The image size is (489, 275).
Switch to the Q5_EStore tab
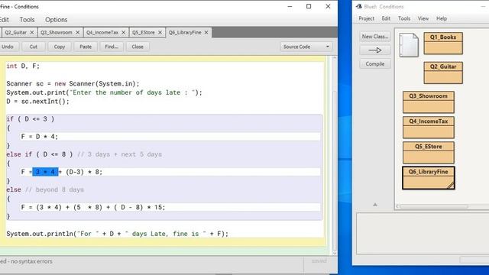[x=143, y=32]
